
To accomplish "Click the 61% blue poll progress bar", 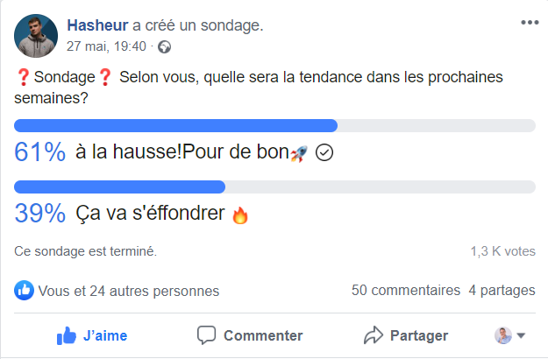I will point(175,125).
